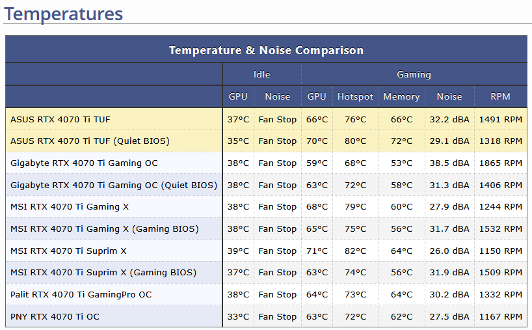Select the Gaming column group header
Image resolution: width=532 pixels, height=330 pixels.
[414, 74]
